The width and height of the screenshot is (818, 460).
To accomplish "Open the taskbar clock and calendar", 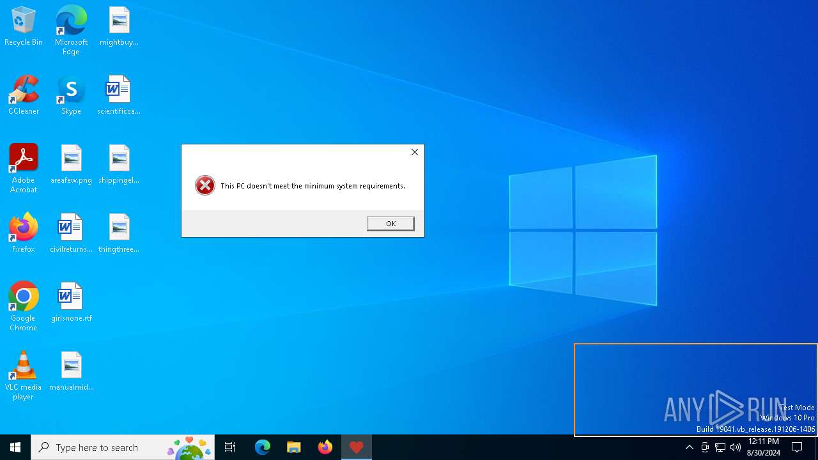I will 764,447.
